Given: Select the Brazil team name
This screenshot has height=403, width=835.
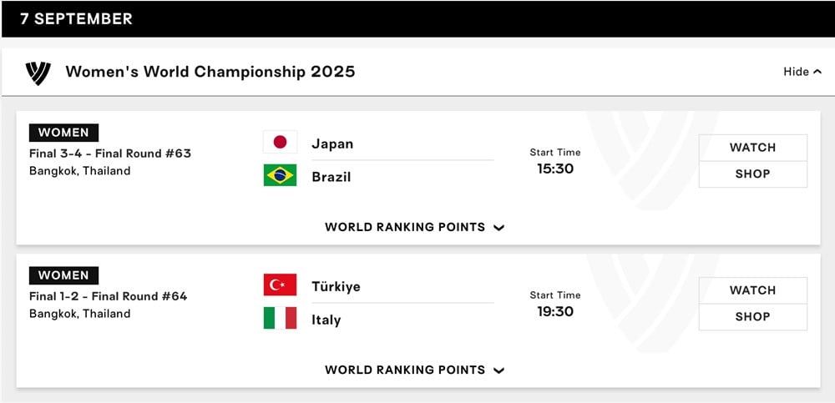Looking at the screenshot, I should coord(331,177).
